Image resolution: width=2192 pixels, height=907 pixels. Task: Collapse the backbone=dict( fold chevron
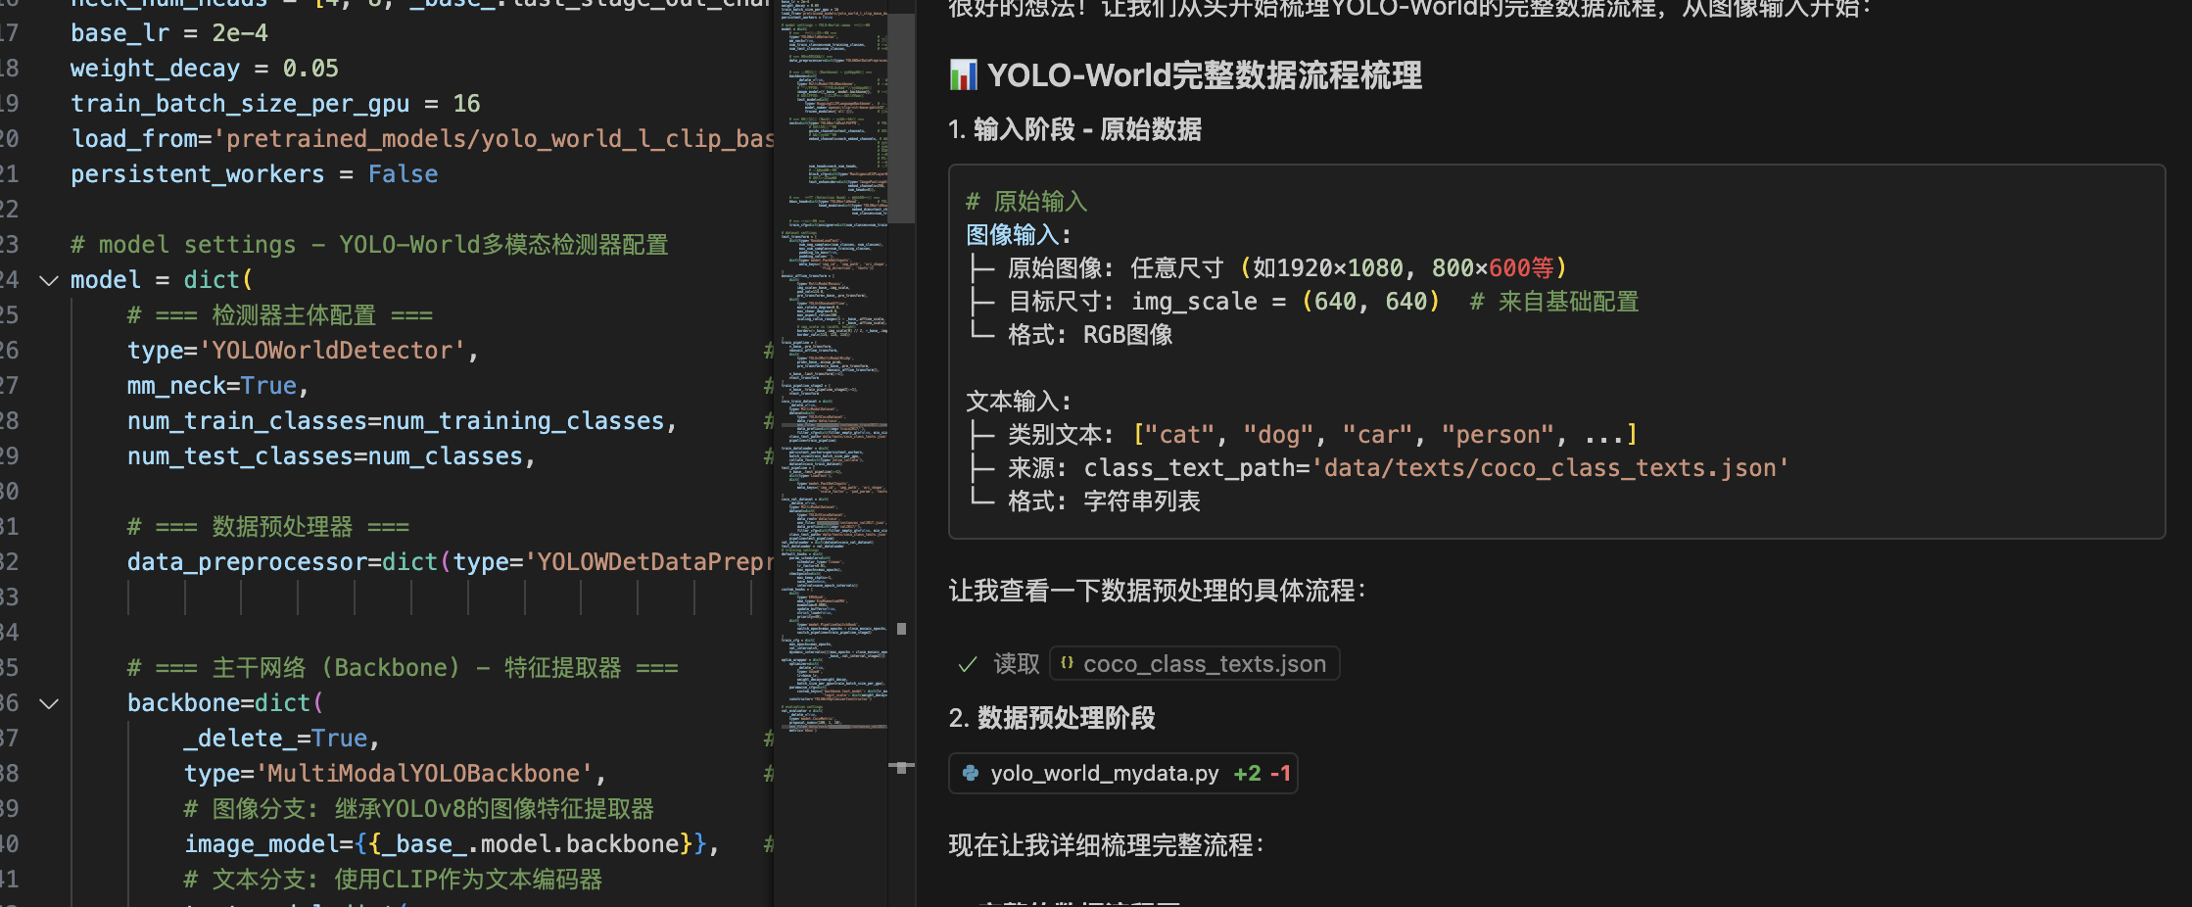click(49, 704)
